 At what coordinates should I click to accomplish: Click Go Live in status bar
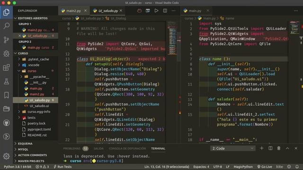click(x=265, y=167)
